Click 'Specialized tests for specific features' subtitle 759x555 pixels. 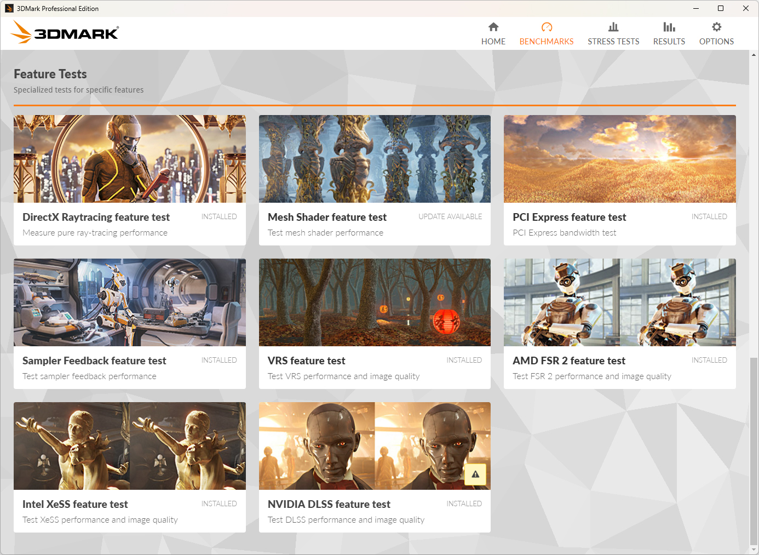click(78, 90)
